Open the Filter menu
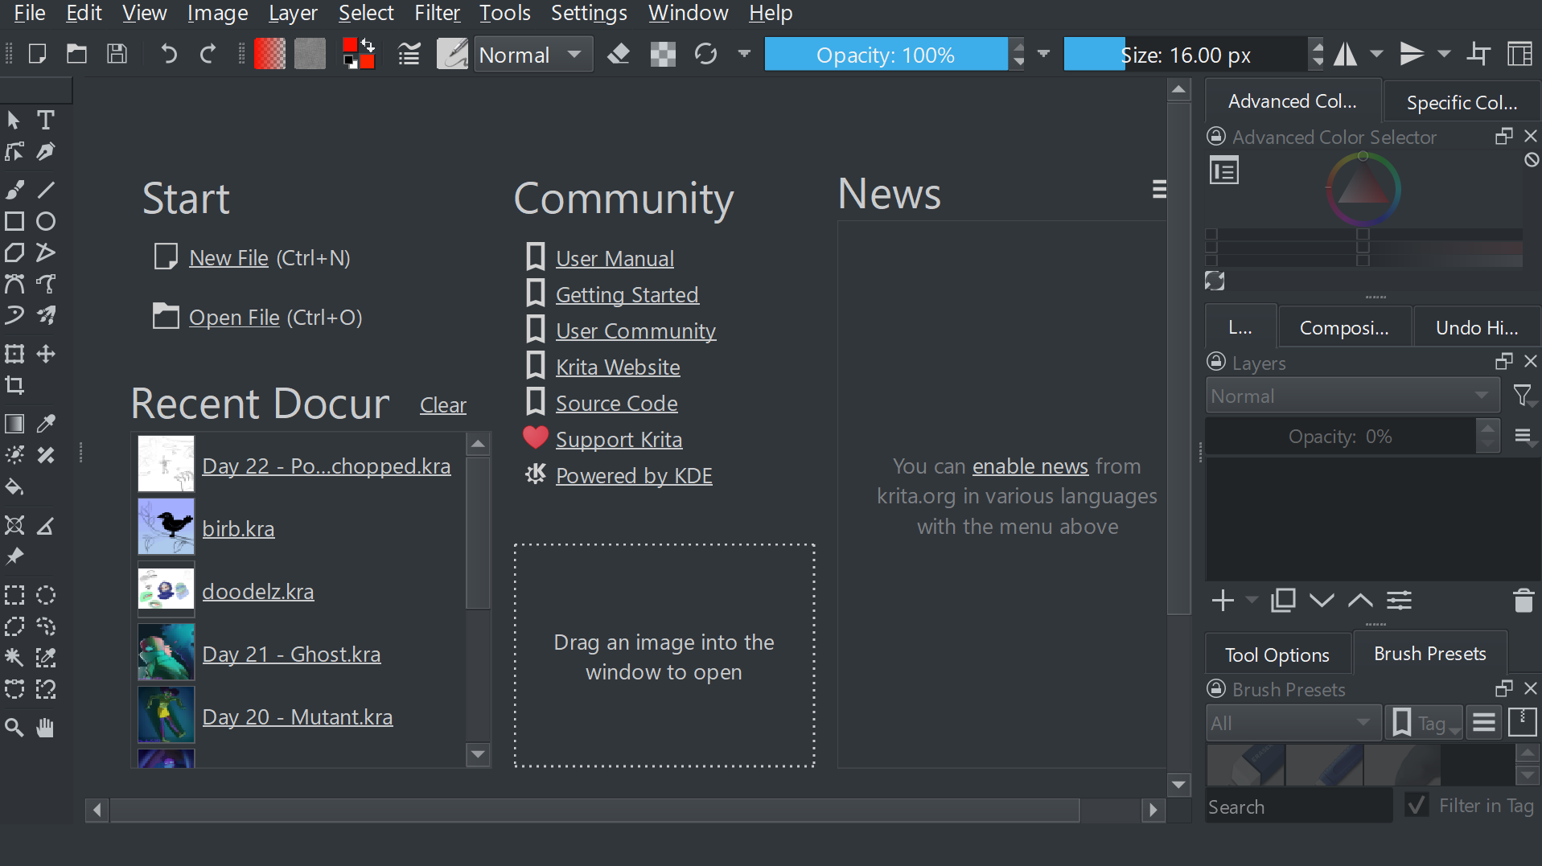1542x866 pixels. tap(437, 13)
